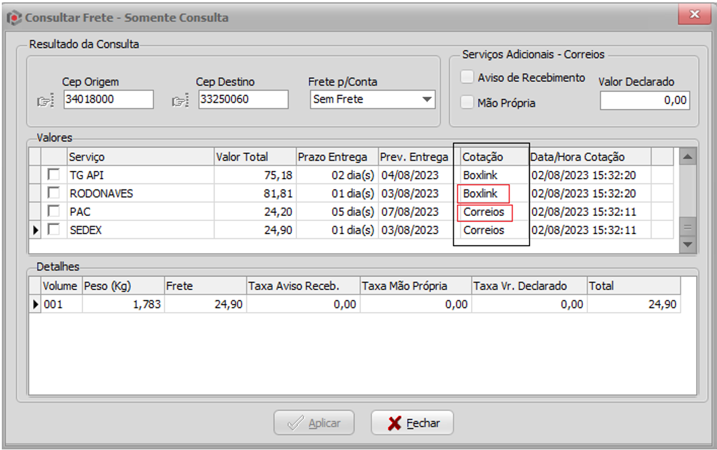The height and width of the screenshot is (450, 717).
Task: Click the hand icon beside Cep Destino
Action: coord(180,101)
